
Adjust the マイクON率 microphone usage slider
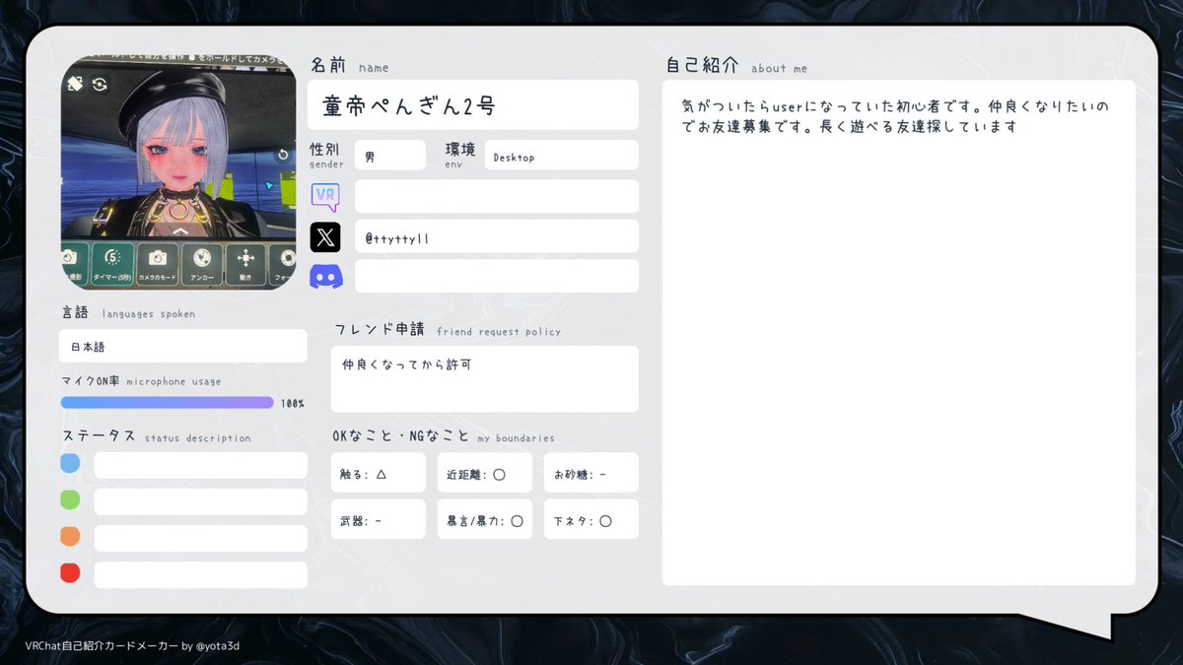pos(168,402)
